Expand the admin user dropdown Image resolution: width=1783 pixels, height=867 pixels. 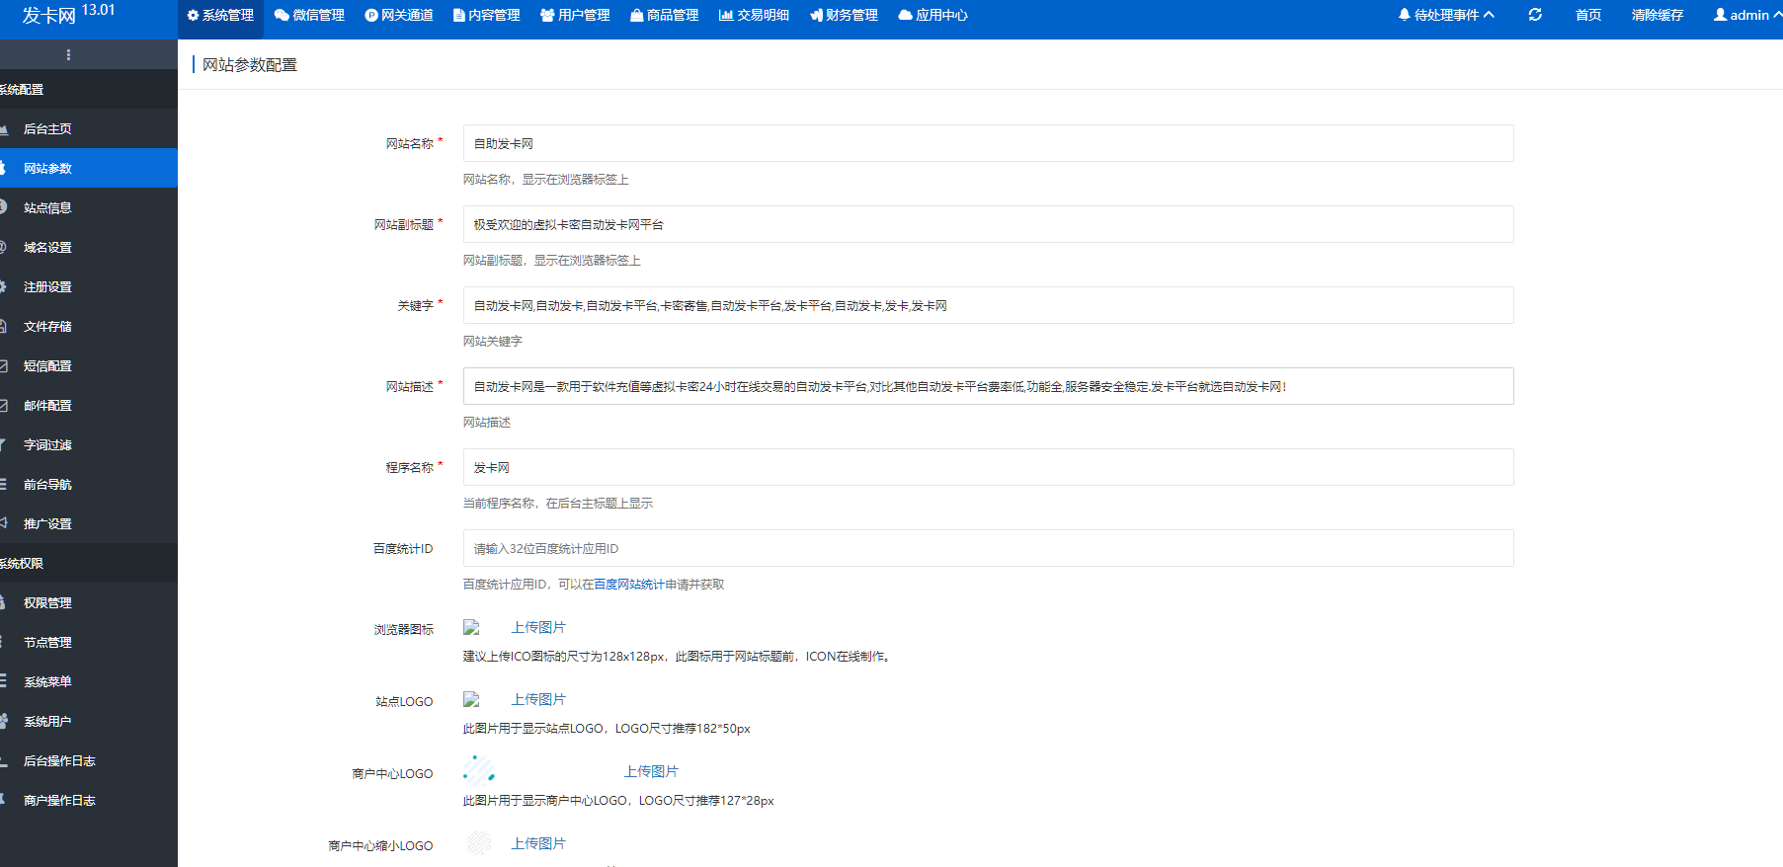(1746, 15)
